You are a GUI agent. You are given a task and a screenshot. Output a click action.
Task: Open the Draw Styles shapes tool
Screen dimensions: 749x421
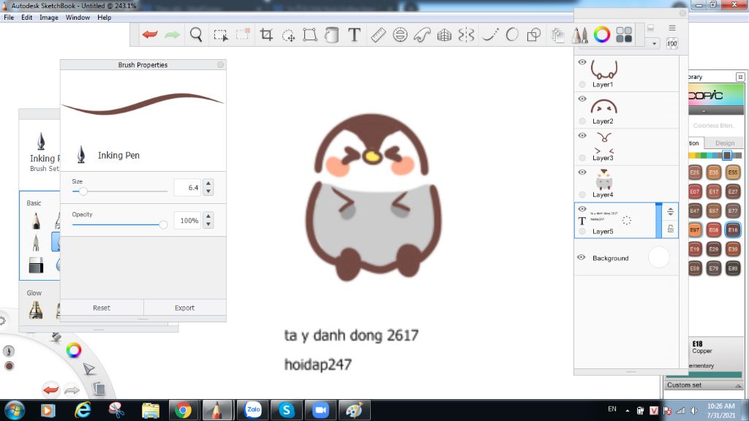pos(533,34)
